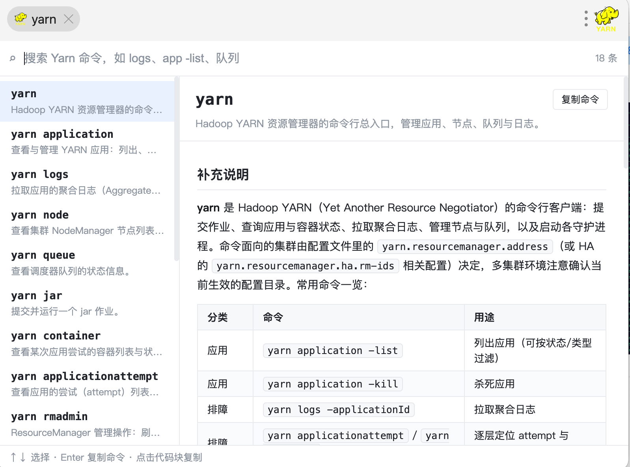The image size is (630, 467).
Task: Select the yarn entry in the list
Action: click(87, 101)
